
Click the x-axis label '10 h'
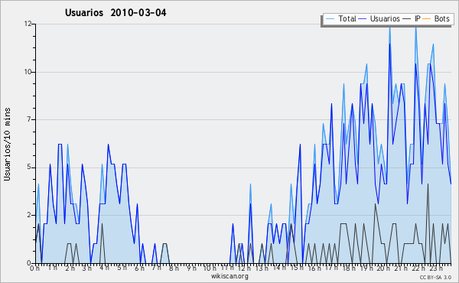click(x=210, y=268)
